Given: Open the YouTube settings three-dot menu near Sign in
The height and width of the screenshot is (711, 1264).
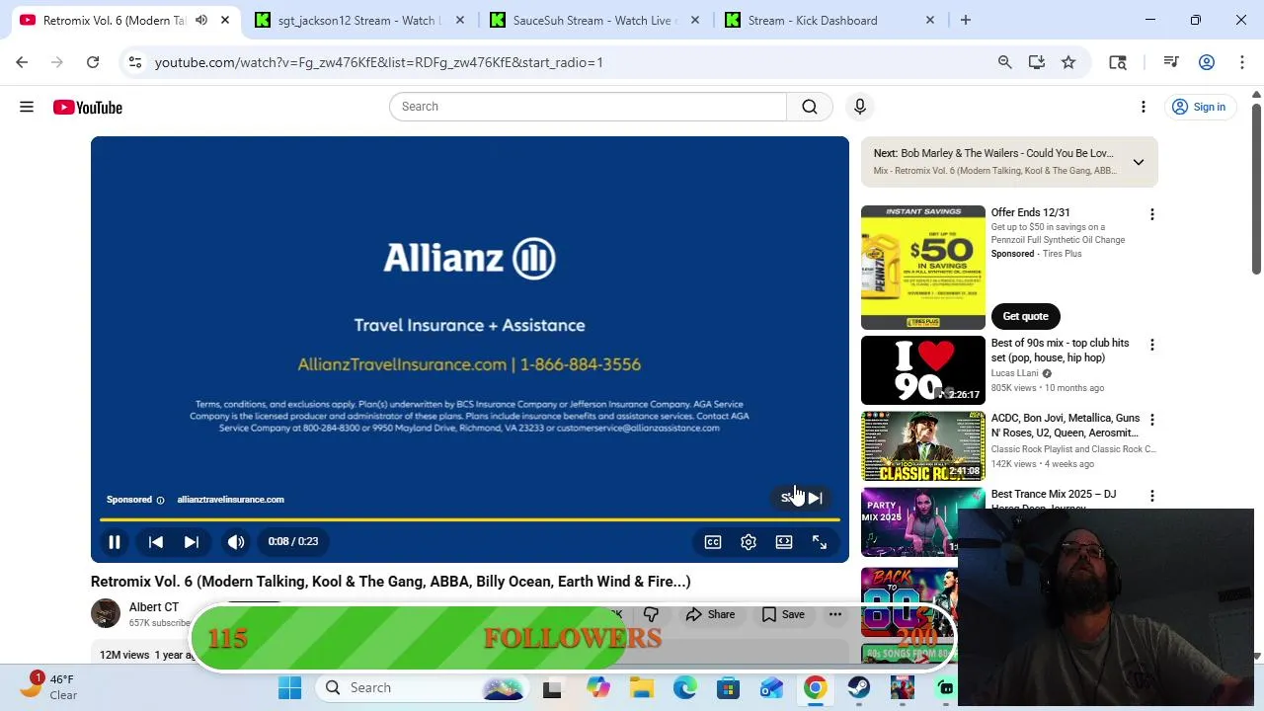Looking at the screenshot, I should (x=1144, y=107).
